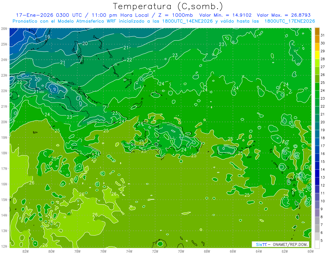The width and height of the screenshot is (330, 255).
Task: Click the purple swatch between 9 and 10
Action: point(317,205)
